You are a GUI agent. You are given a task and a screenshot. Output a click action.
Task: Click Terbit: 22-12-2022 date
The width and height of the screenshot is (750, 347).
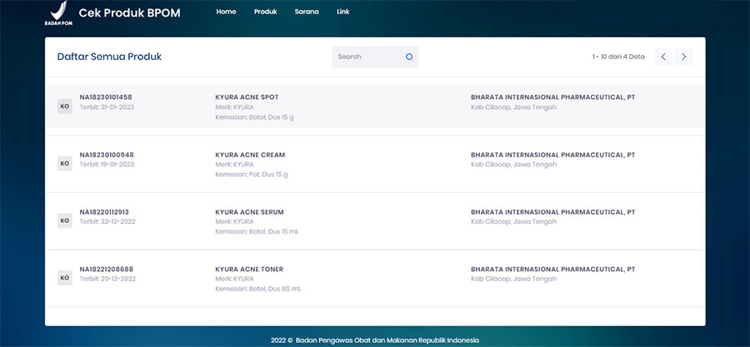pos(107,222)
